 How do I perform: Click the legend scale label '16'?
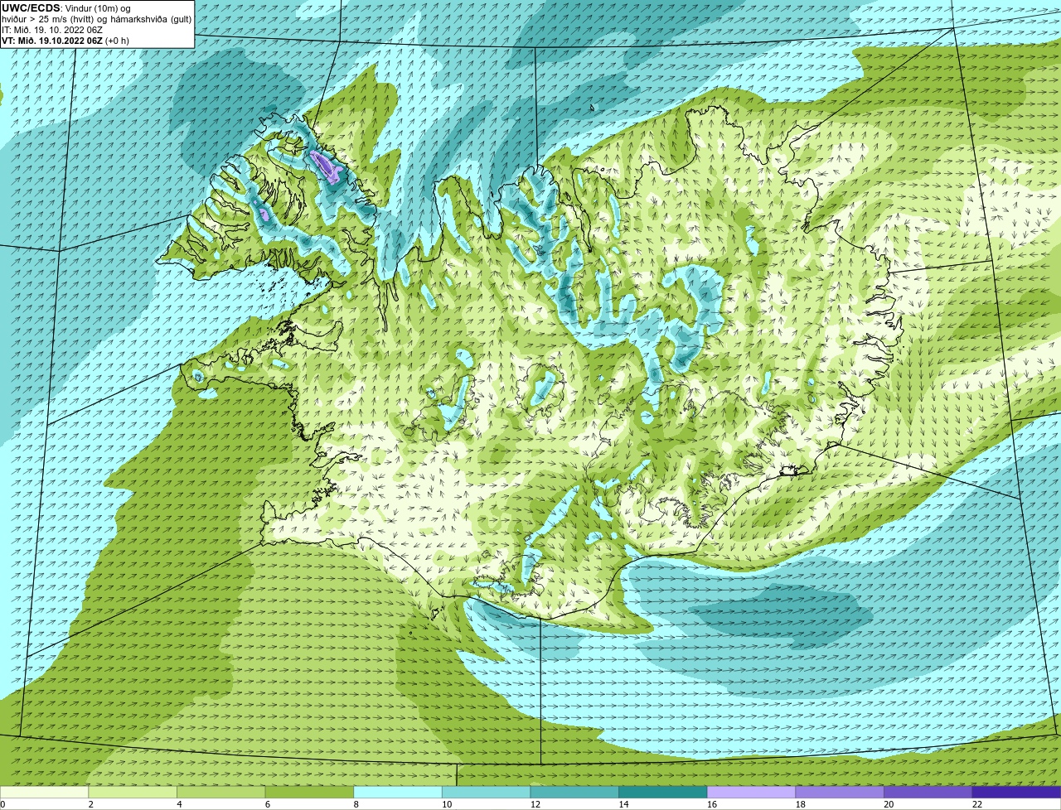(x=712, y=804)
